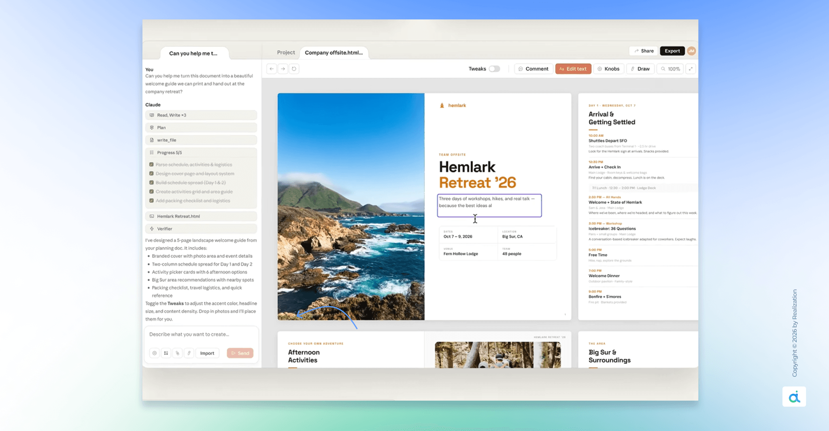This screenshot has height=431, width=829.
Task: Open the user avatar in top-right corner
Action: [x=691, y=51]
